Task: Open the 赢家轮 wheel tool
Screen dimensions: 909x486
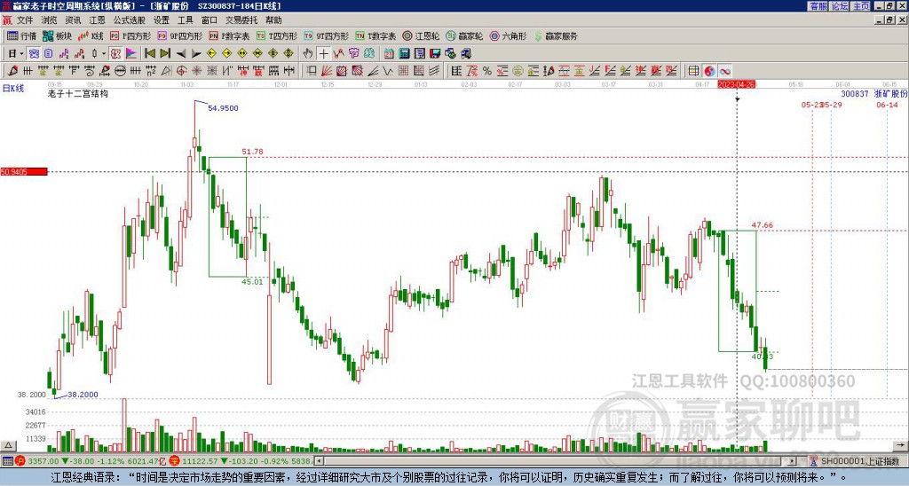Action: click(x=464, y=35)
